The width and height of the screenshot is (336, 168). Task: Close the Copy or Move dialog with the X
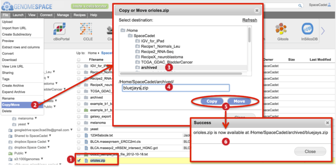257,10
